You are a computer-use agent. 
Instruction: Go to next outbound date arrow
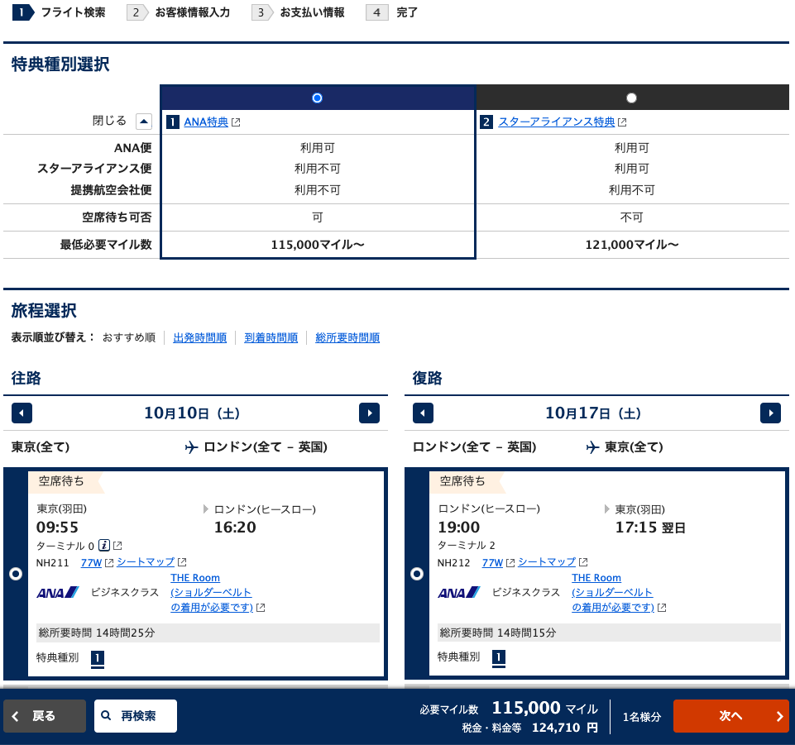coord(369,413)
